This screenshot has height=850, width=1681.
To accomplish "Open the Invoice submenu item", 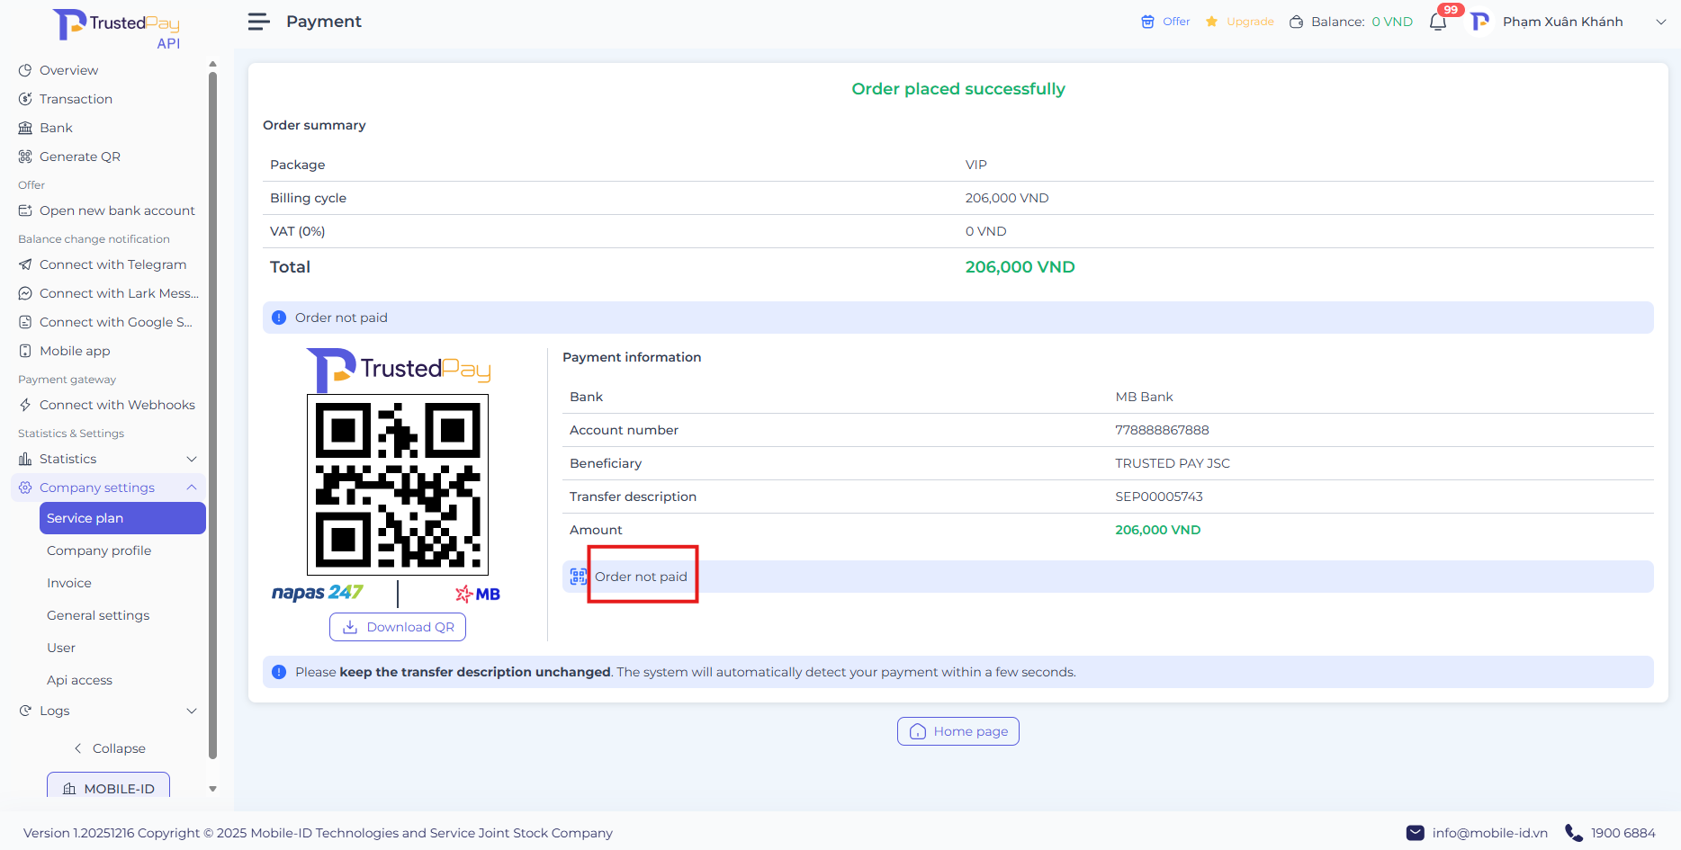I will [x=69, y=583].
